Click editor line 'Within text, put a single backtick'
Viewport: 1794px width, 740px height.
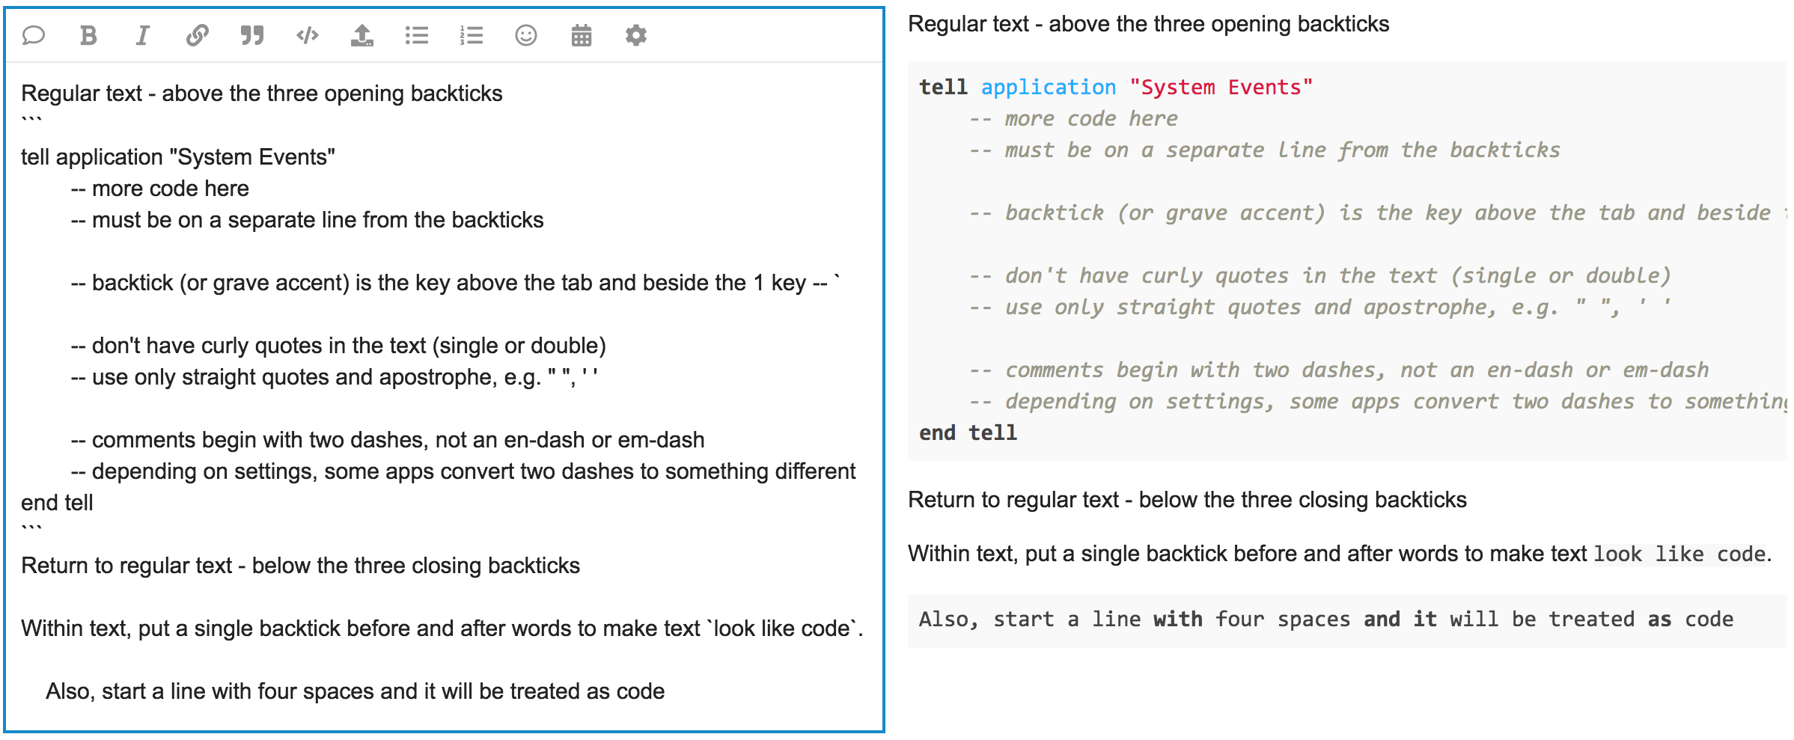pos(442,629)
